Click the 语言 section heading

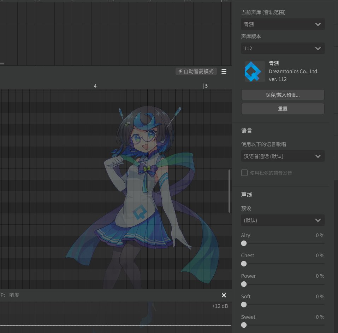(x=247, y=131)
